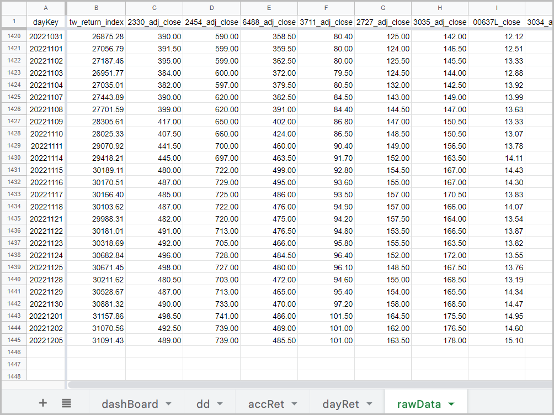Click the dayKey header cell
The width and height of the screenshot is (554, 415).
pos(46,22)
